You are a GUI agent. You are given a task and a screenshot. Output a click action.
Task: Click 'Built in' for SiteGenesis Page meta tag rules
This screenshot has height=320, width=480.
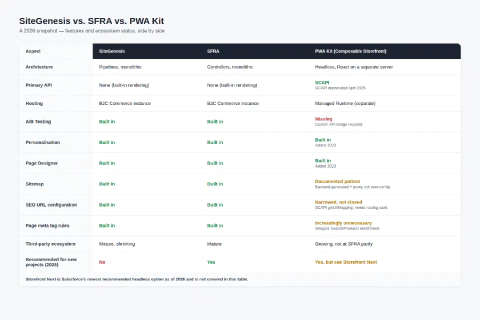click(107, 225)
